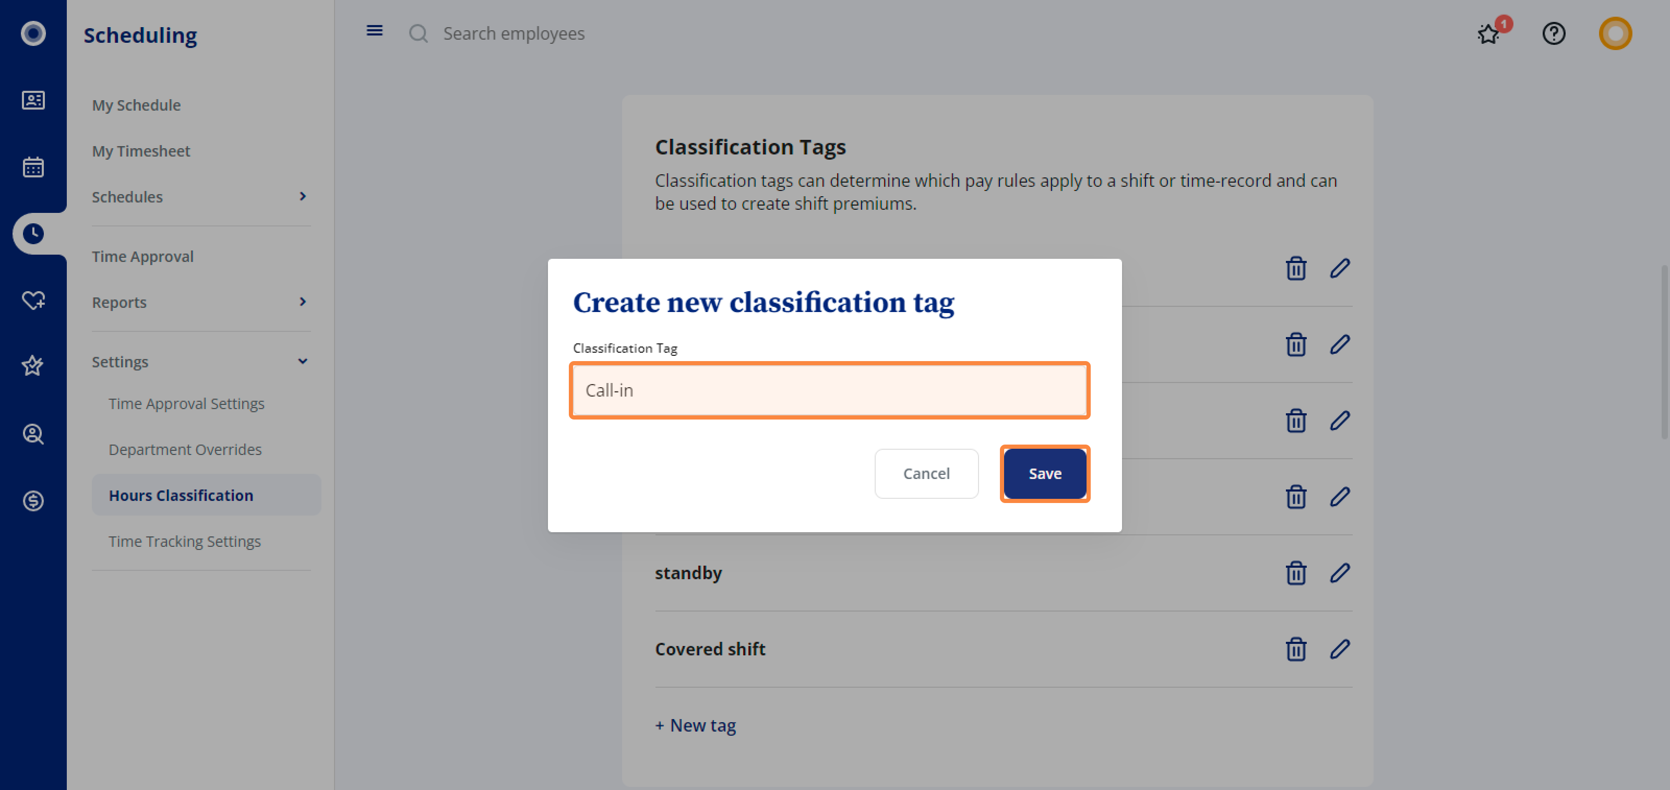Viewport: 1670px width, 790px height.
Task: Select the clock scheduling icon
Action: point(33,233)
